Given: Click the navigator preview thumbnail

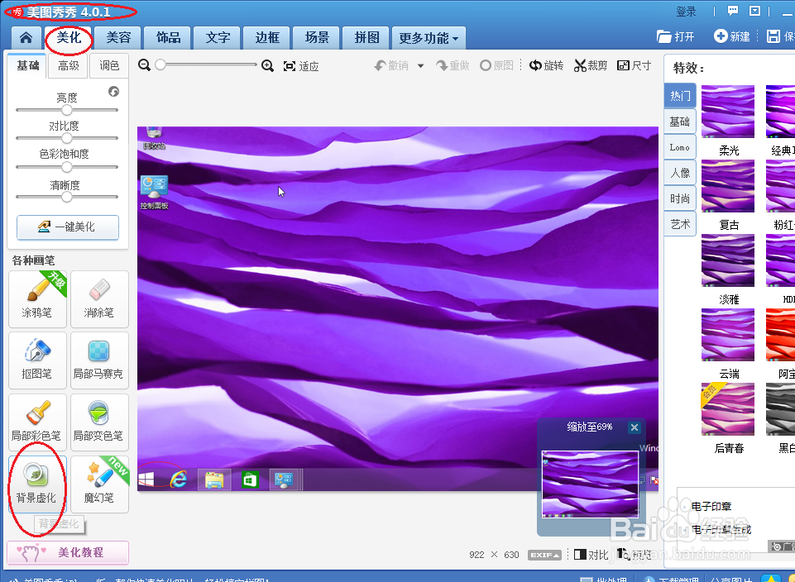Looking at the screenshot, I should [x=590, y=484].
